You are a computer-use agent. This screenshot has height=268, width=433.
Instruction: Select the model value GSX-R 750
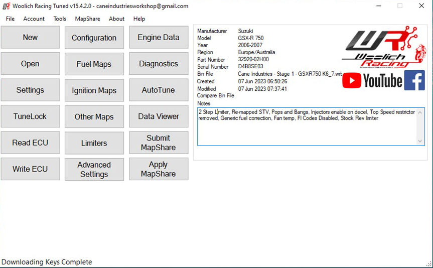pos(251,38)
